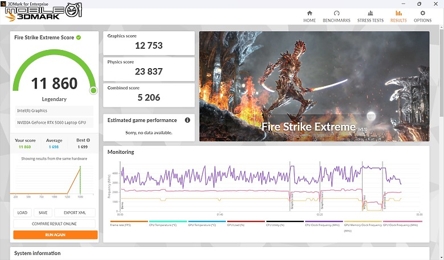Click the green validation checkmark beside Fire Strike Extreme Score
This screenshot has height=260, width=444.
[79, 37]
